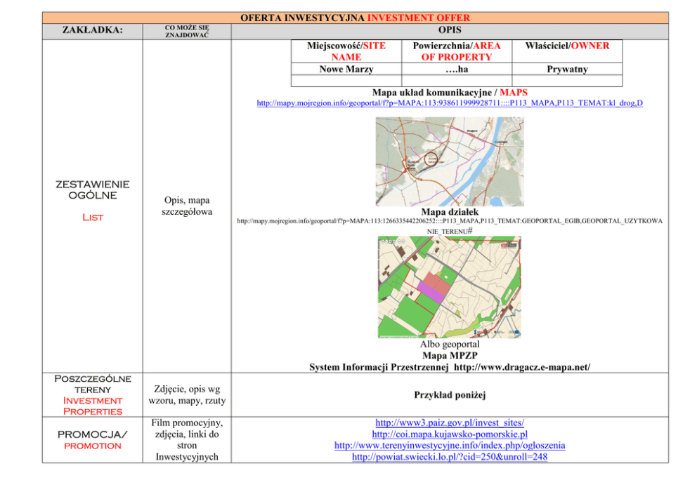Click the 'Przykład poniżej' cell
Viewport: 697px width, 492px height.
tap(450, 395)
